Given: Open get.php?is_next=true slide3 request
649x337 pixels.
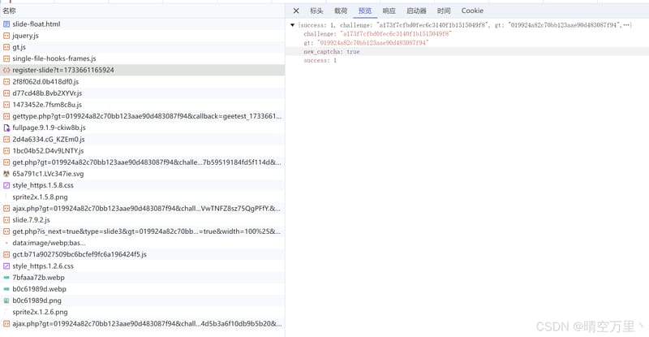Looking at the screenshot, I should [143, 231].
